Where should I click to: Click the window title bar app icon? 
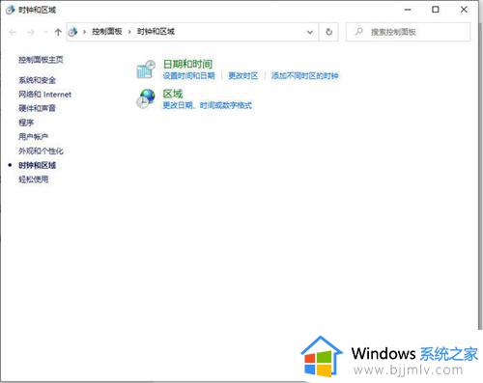point(10,10)
